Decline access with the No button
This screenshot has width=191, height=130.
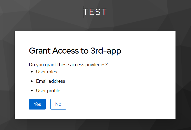[x=58, y=104]
